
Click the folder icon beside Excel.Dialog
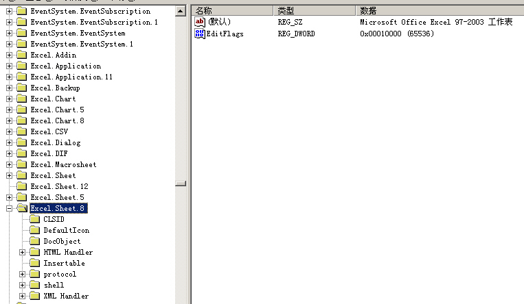tap(22, 142)
